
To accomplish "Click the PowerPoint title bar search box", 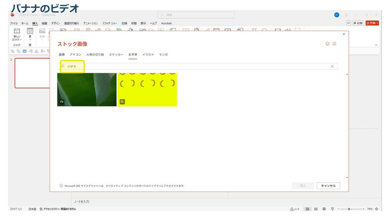I will click(196, 15).
